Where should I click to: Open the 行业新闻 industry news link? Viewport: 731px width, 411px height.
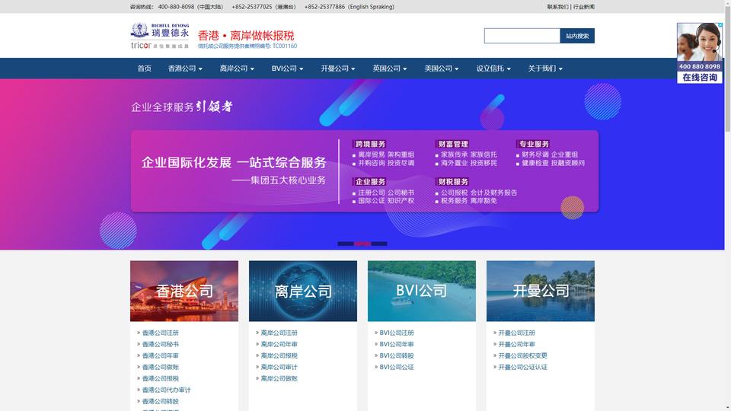pyautogui.click(x=584, y=7)
